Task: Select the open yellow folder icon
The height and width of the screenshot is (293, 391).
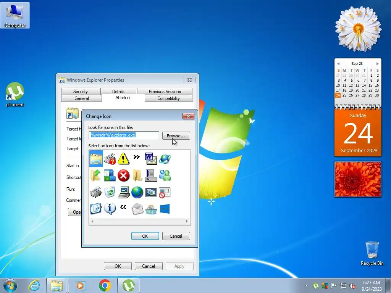Action: 137,175
